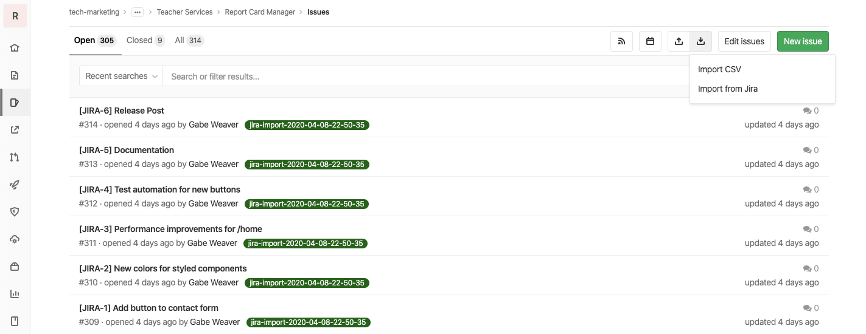Click the jira-import label on issue #313
This screenshot has width=866, height=334.
click(307, 165)
